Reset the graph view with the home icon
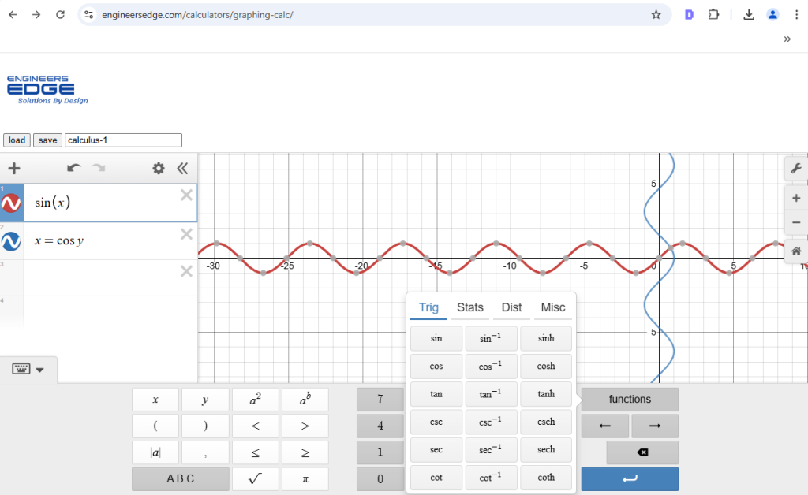808x495 pixels. [x=796, y=248]
